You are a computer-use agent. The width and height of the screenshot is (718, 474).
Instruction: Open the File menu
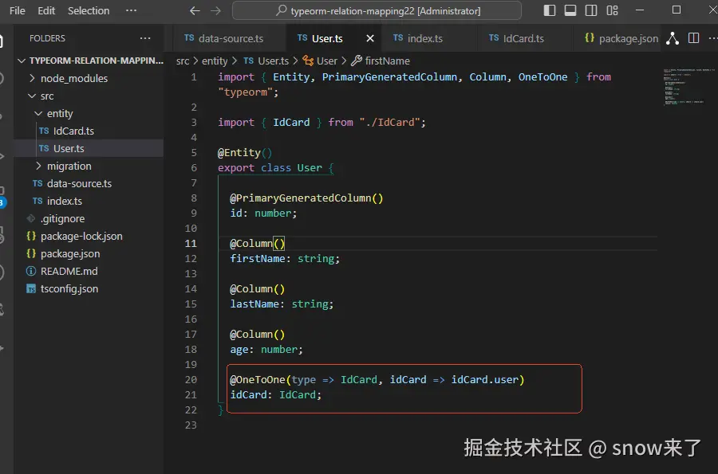click(17, 11)
